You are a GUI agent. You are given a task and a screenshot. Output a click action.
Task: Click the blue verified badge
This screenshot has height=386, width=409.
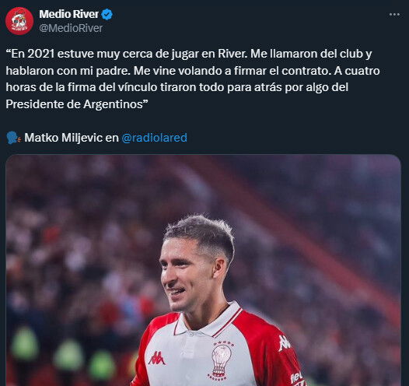click(107, 14)
